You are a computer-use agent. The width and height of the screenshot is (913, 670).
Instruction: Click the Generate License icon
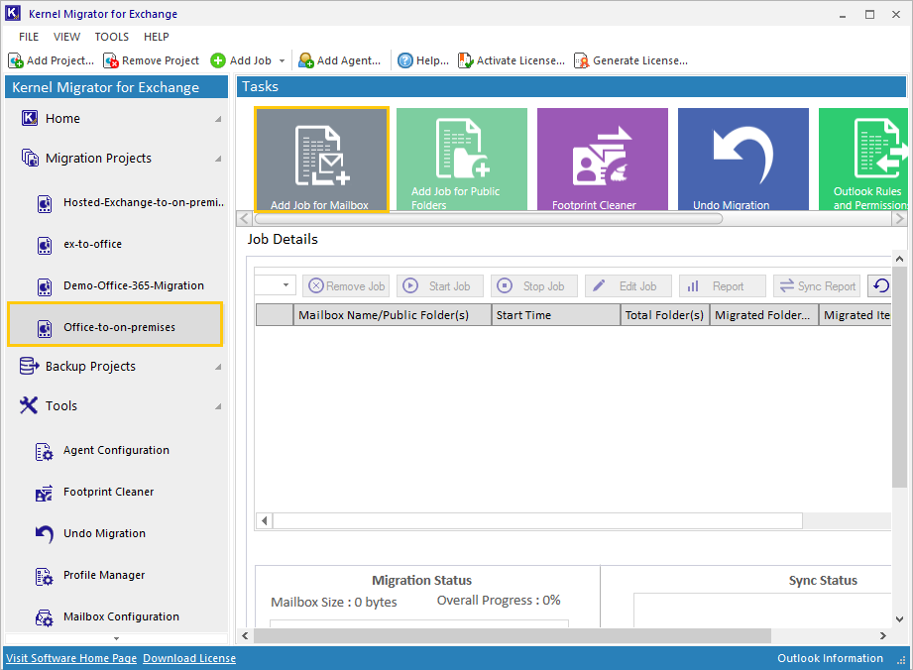tap(581, 60)
